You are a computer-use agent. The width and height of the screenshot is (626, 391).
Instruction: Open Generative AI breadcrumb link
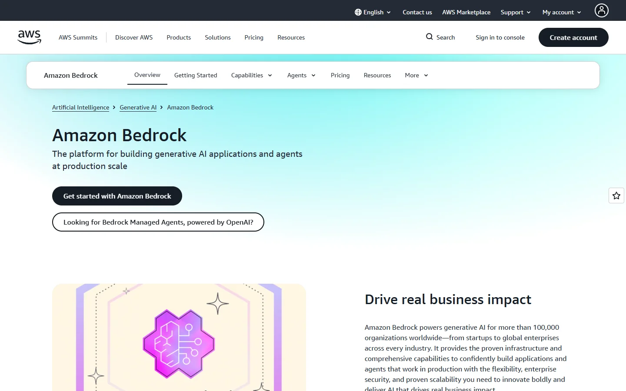click(138, 107)
